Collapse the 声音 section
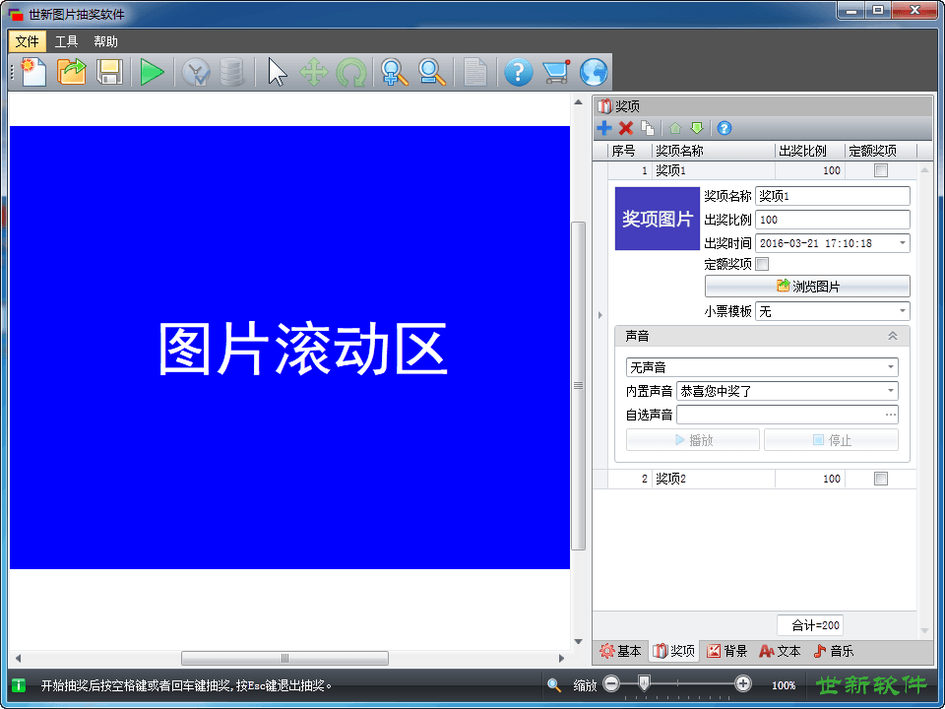Screen dimensions: 945x709 coord(892,336)
